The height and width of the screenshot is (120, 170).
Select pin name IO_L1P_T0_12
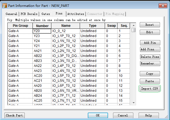(x=66, y=36)
